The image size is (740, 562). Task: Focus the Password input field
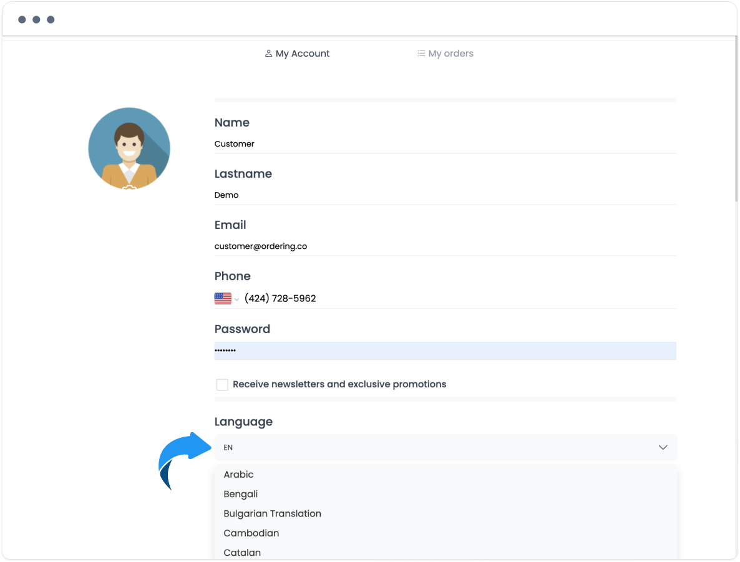pos(445,351)
